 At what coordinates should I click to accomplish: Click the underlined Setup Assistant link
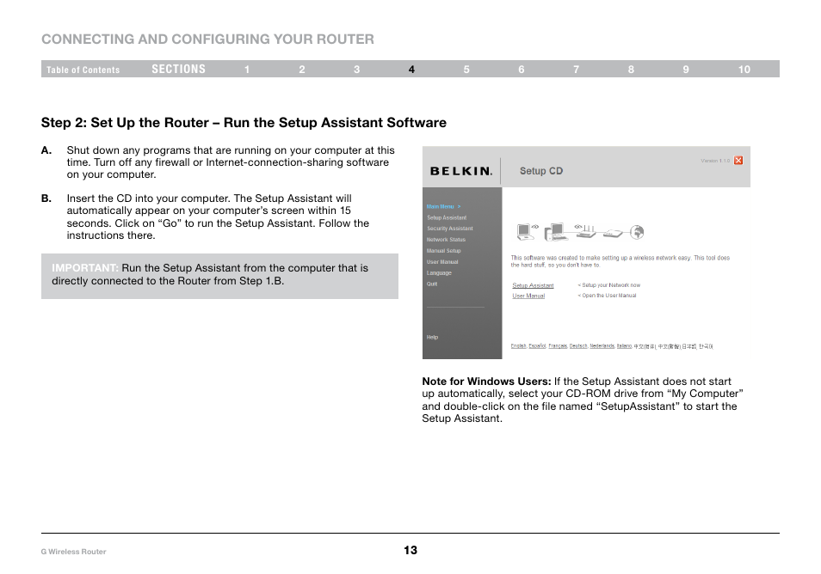pos(533,285)
